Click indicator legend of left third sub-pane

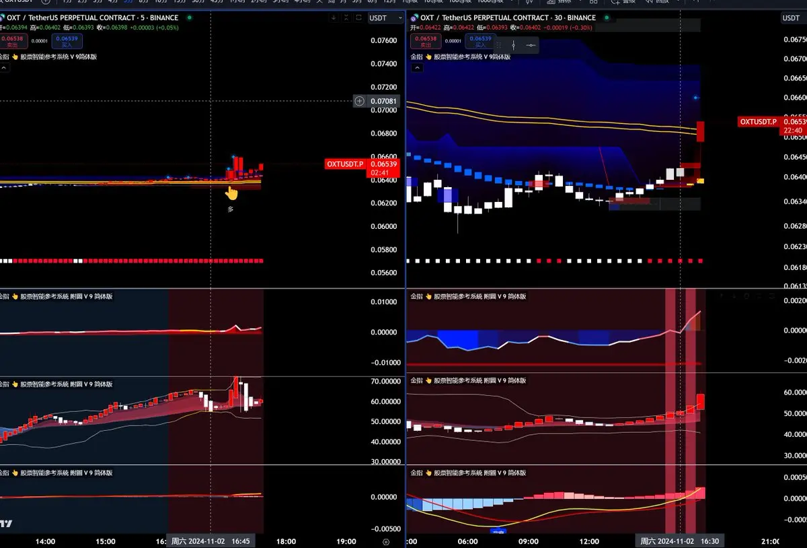[56, 473]
